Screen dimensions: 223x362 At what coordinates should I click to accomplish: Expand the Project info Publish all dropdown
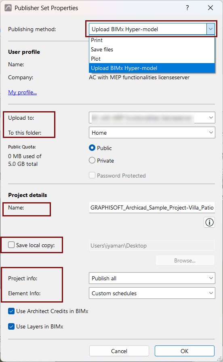point(152,278)
